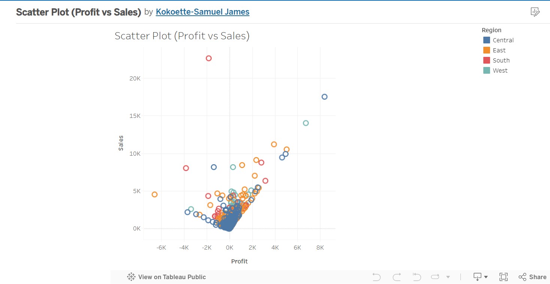Click the Sales axis title

(121, 143)
